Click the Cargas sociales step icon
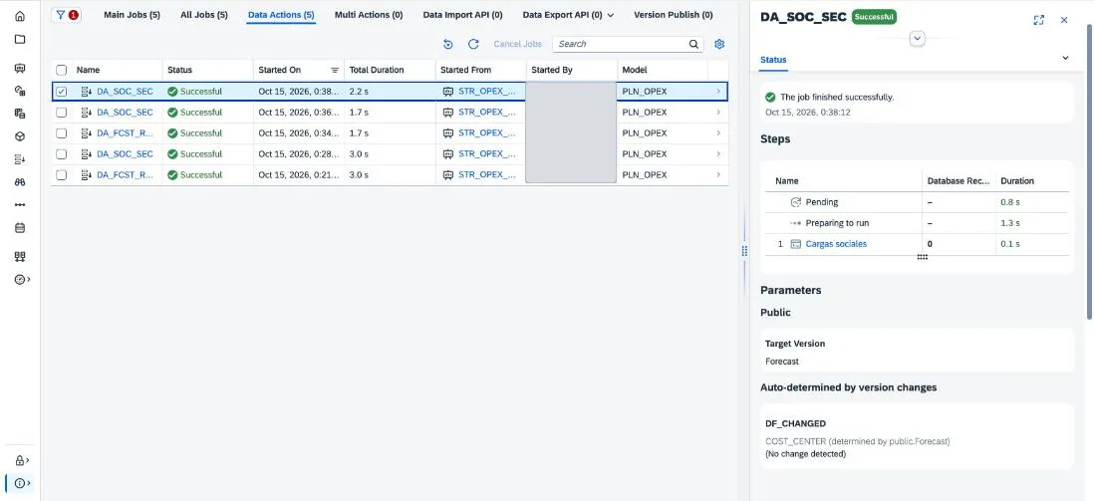Screen dimensions: 1094x501 [795, 243]
